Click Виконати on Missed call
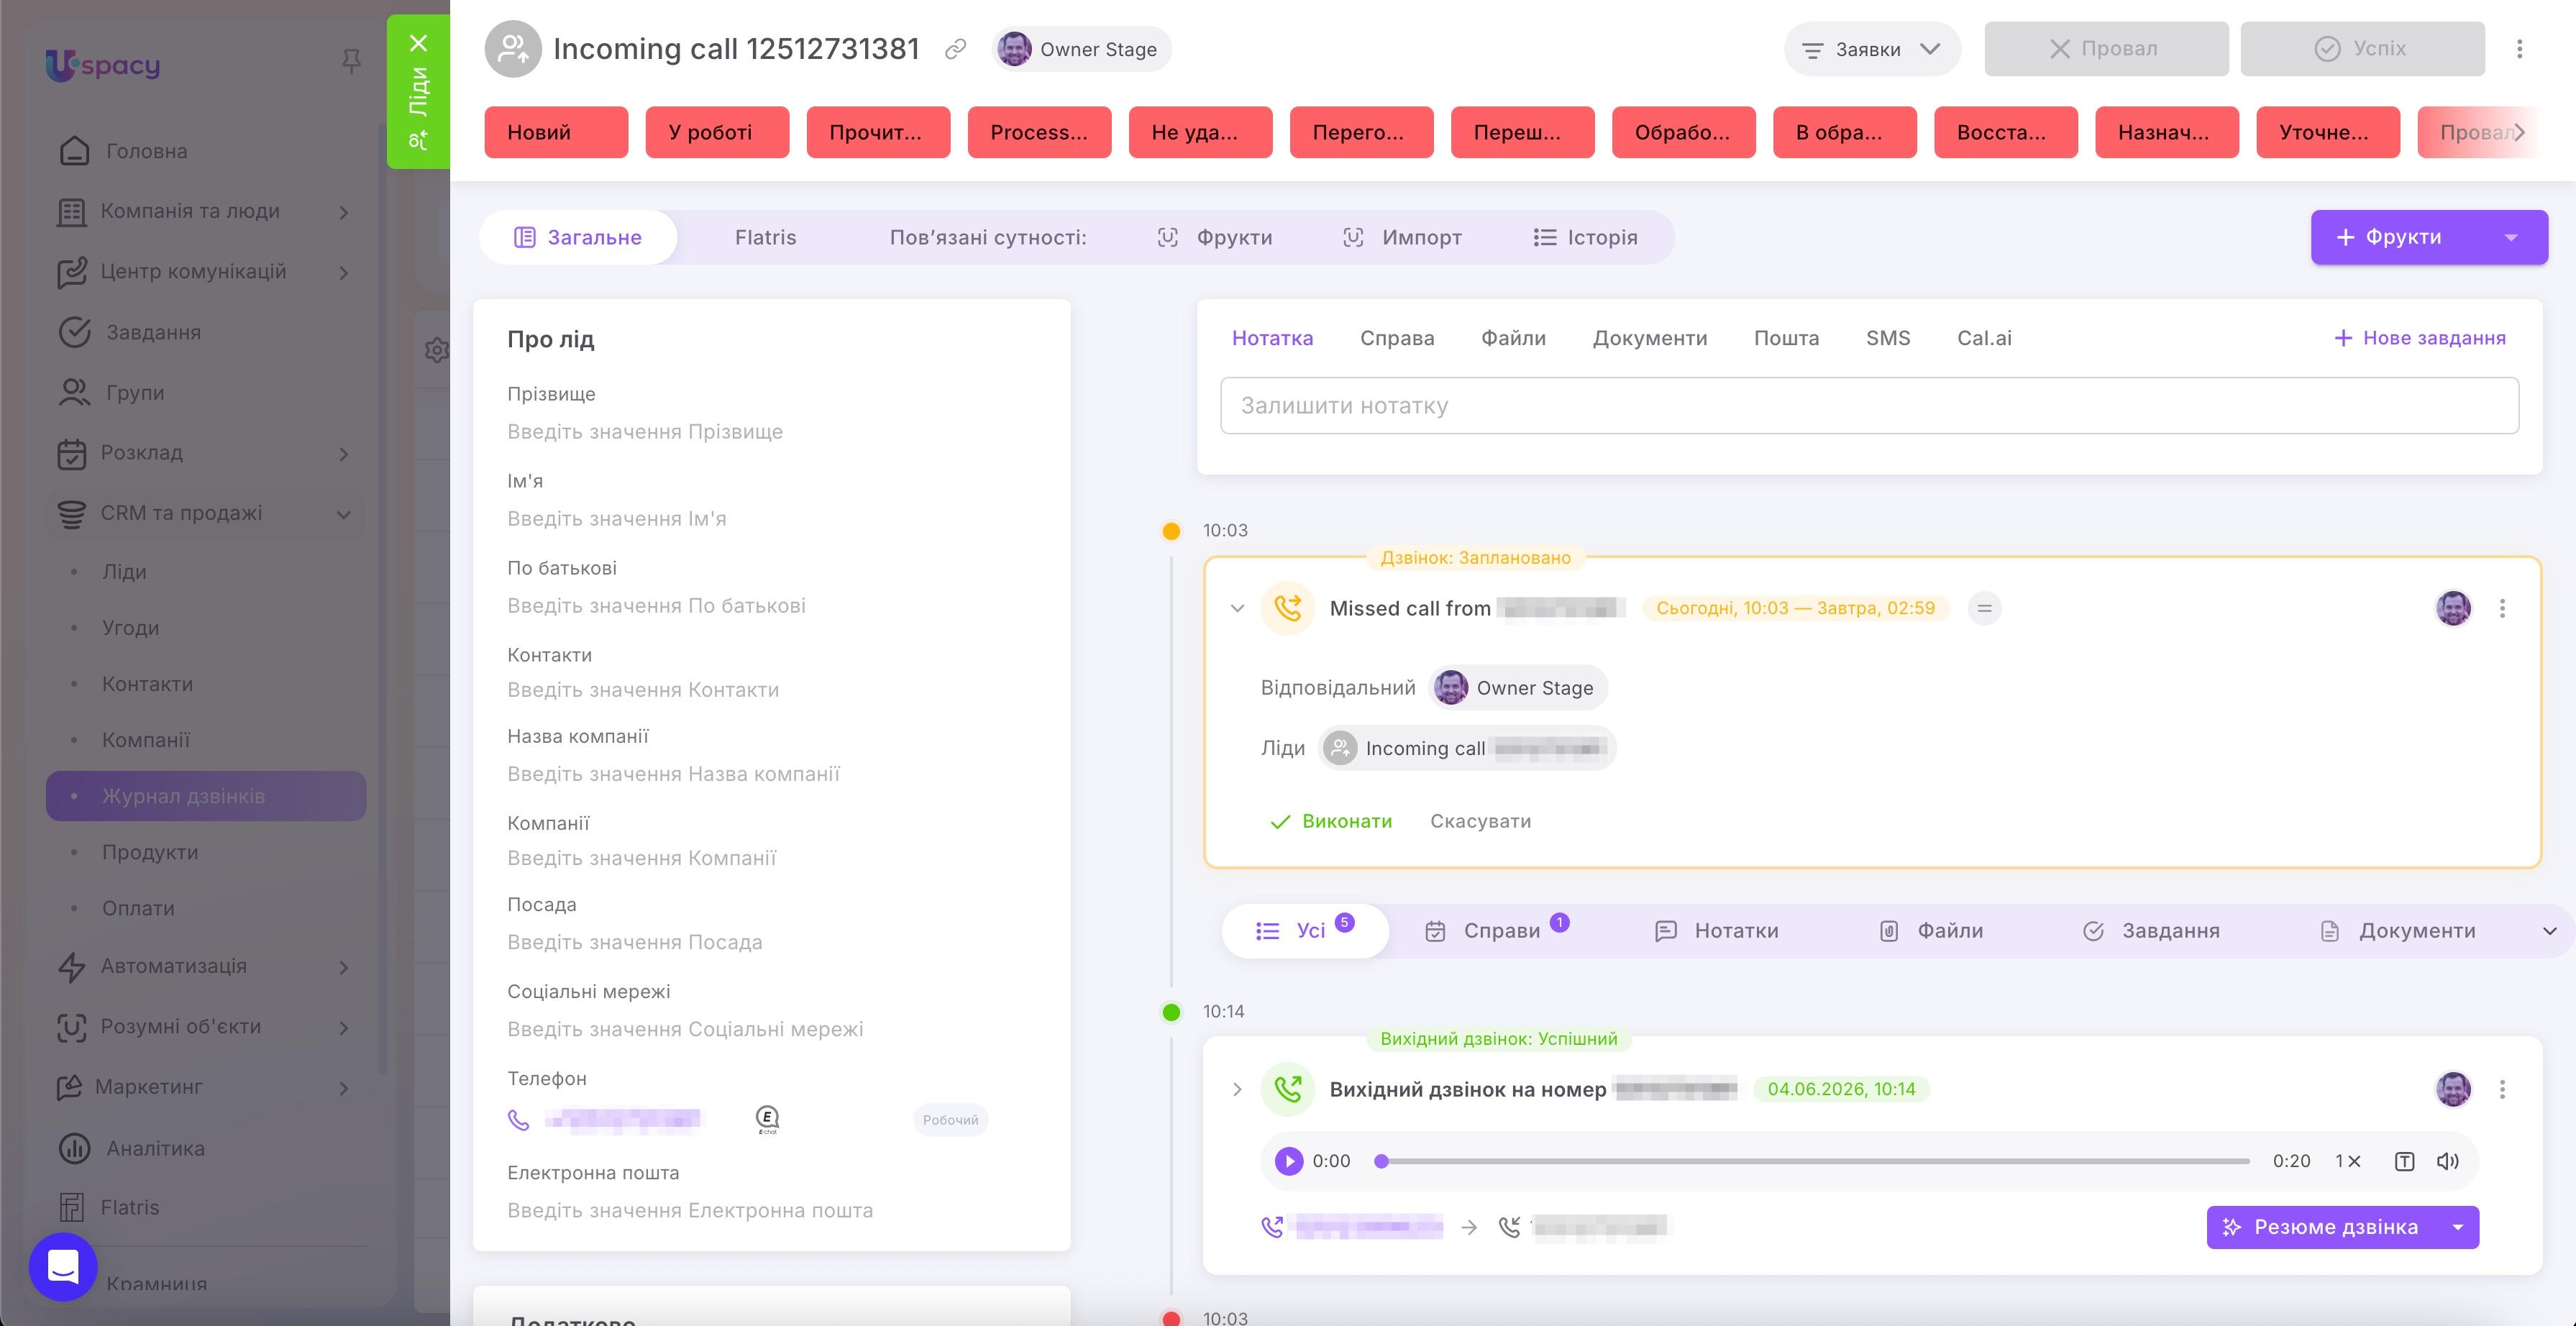This screenshot has height=1326, width=2576. [x=1330, y=821]
